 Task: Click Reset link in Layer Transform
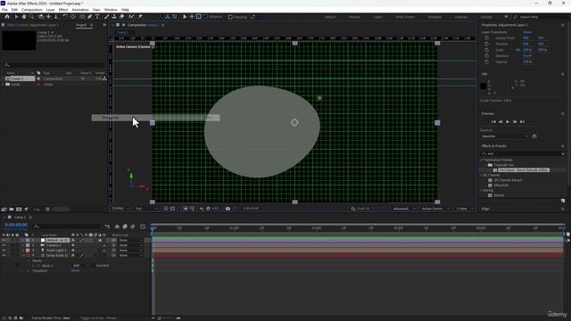527,32
